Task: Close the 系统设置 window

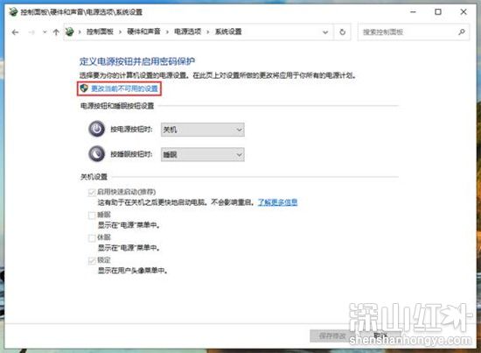Action: tap(464, 12)
